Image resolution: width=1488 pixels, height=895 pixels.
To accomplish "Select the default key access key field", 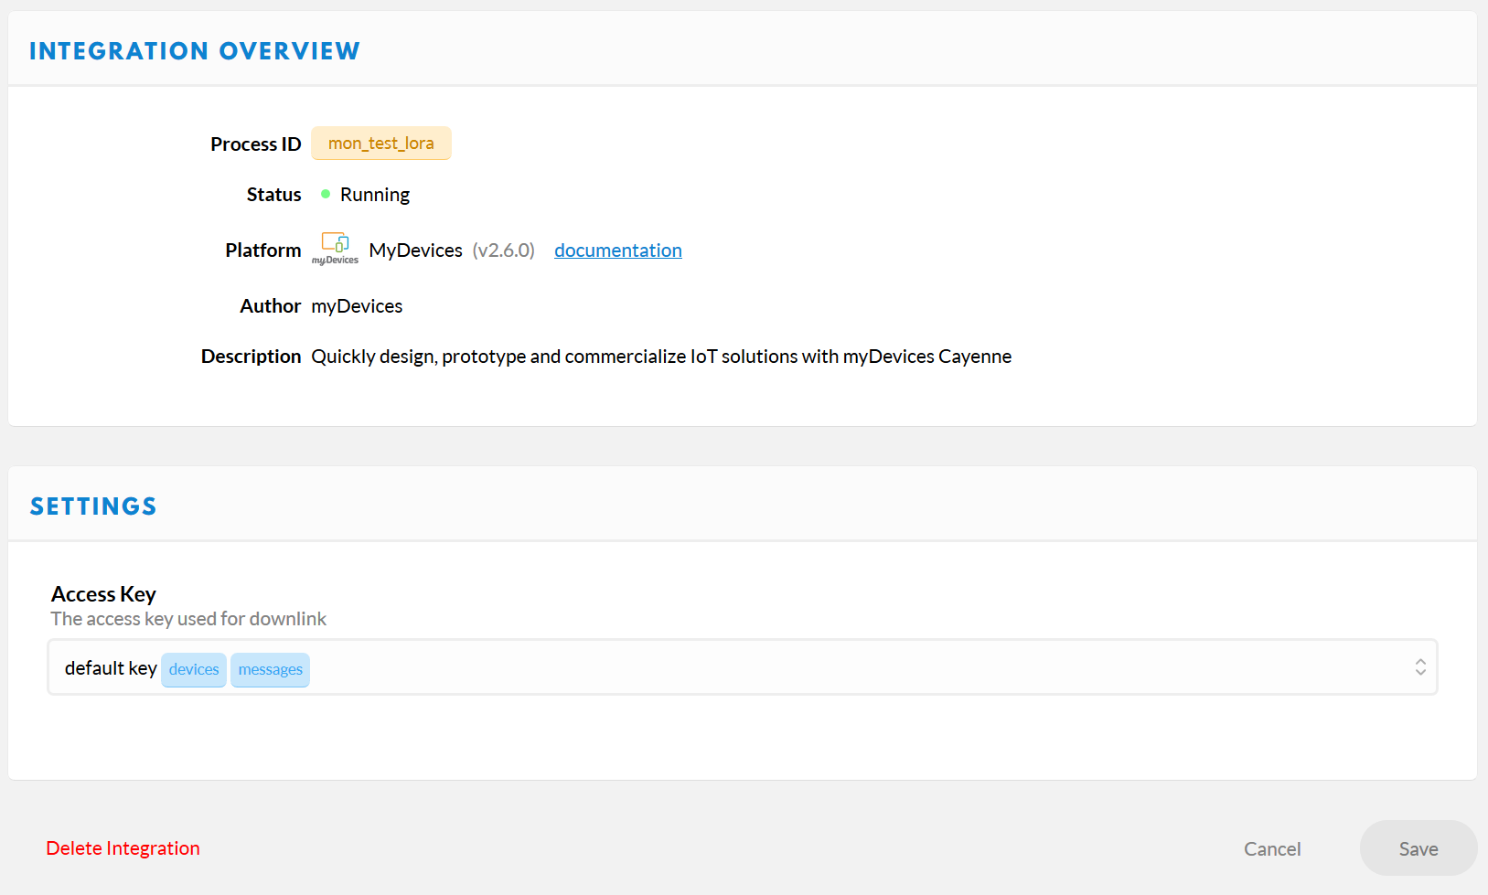I will (x=743, y=667).
